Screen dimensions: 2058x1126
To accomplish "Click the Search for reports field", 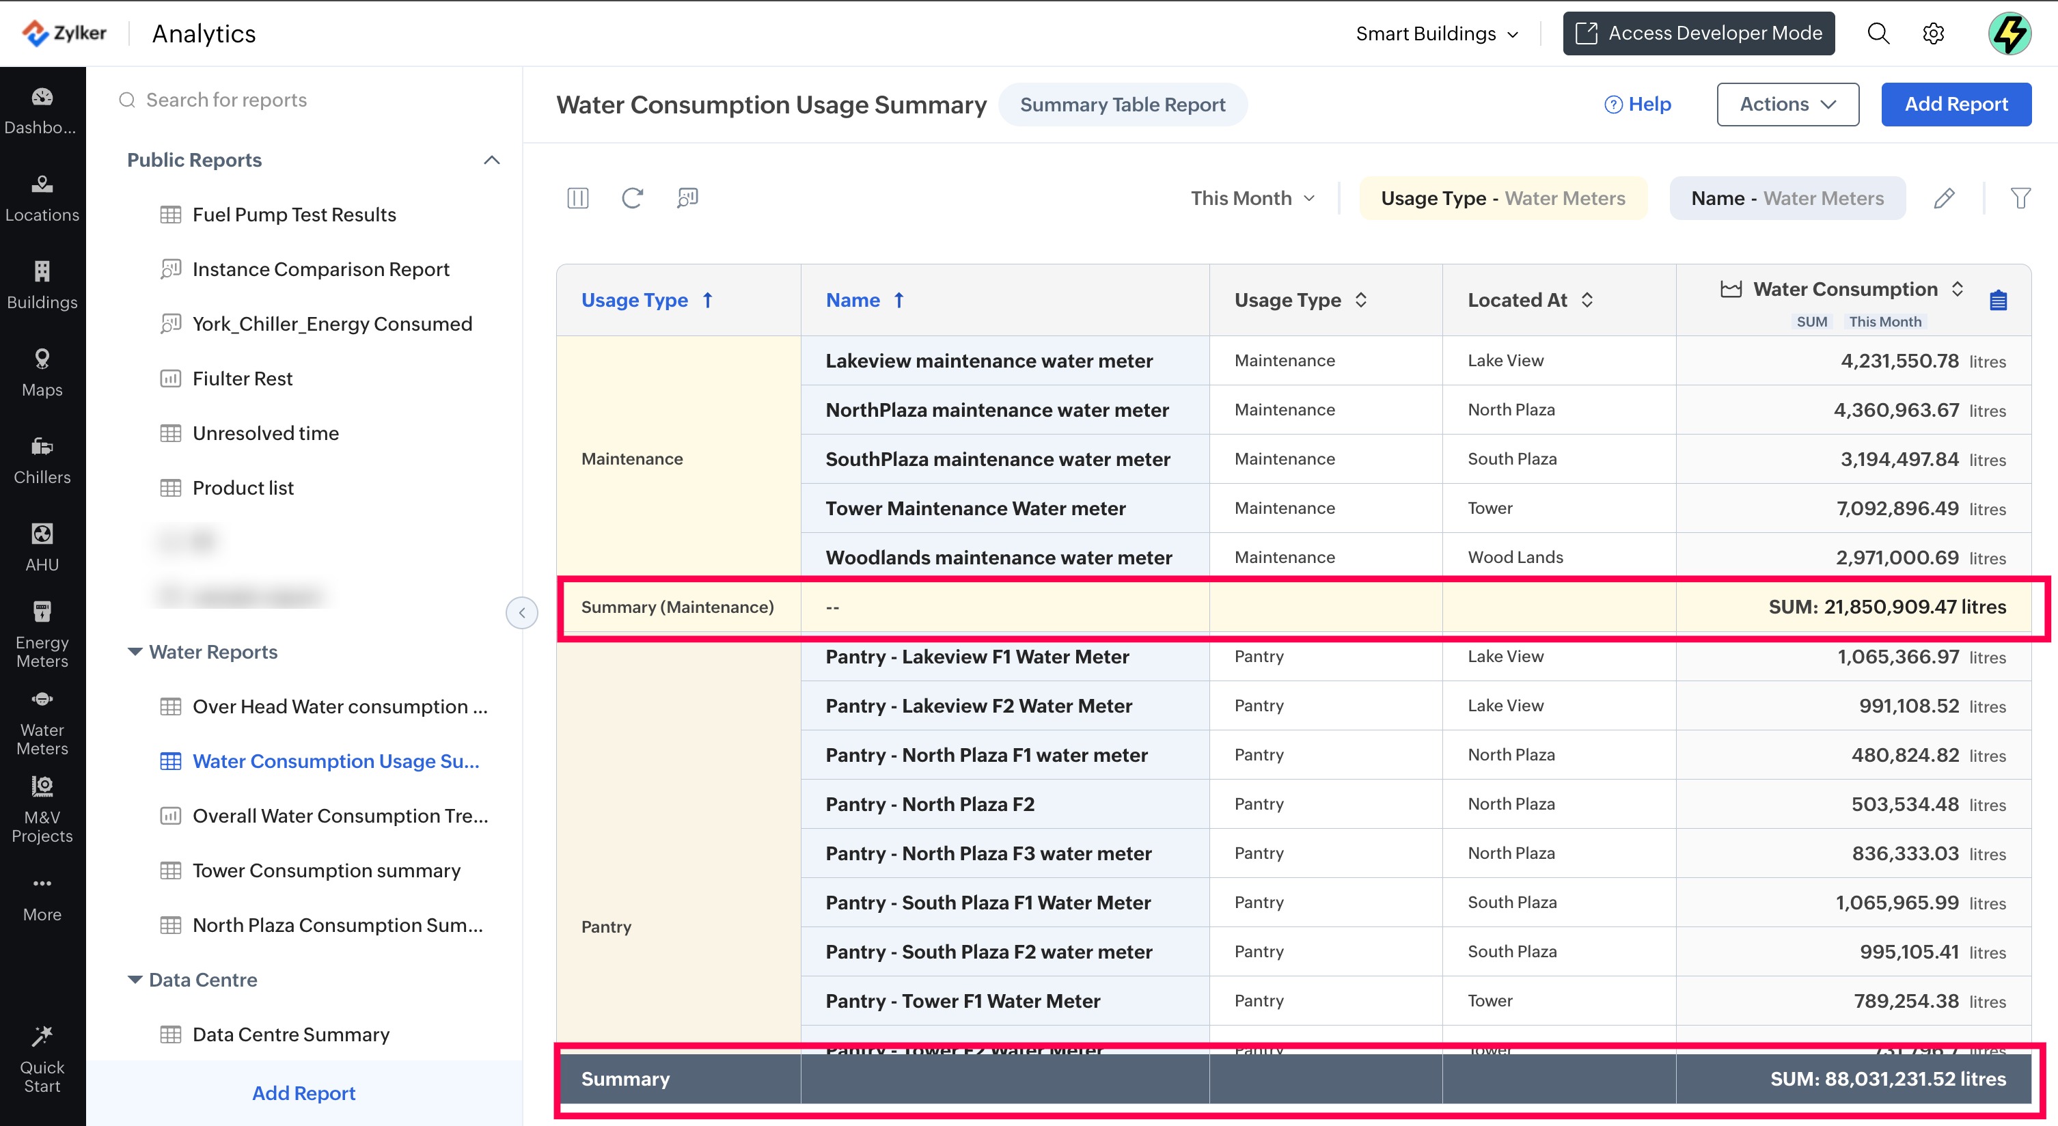I will click(x=226, y=100).
